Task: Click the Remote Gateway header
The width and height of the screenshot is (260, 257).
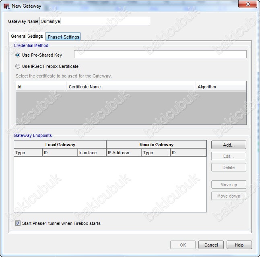Action: point(156,145)
